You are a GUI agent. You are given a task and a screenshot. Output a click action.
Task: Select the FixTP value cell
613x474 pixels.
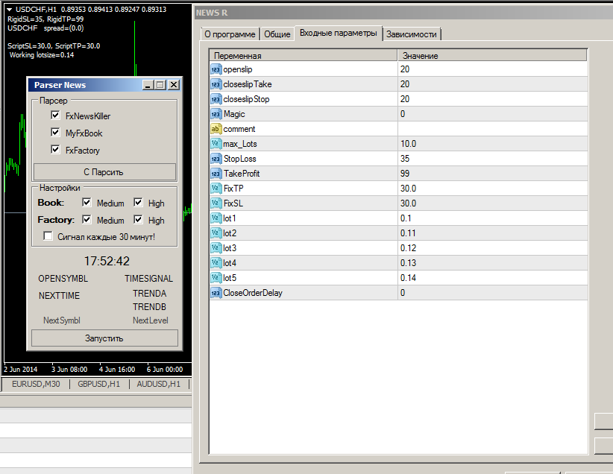point(493,189)
